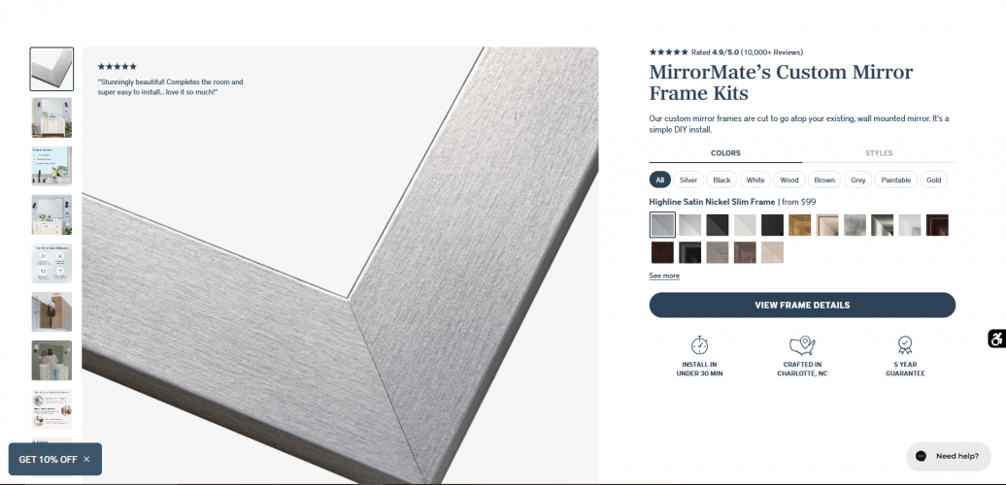
Task: Open the GET 10% OFF offer
Action: (49, 460)
